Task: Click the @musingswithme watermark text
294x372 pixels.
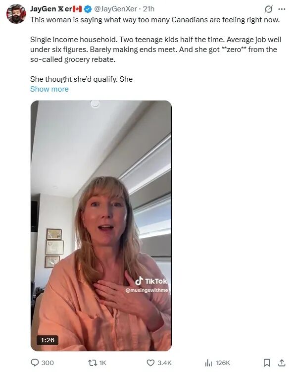Action: pos(147,290)
